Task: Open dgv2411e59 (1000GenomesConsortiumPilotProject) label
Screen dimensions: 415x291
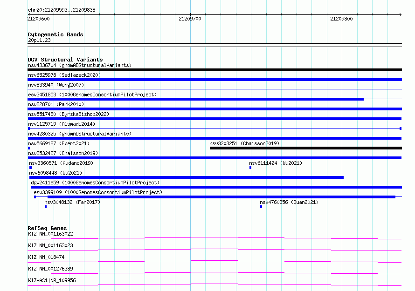Action: tap(95, 183)
